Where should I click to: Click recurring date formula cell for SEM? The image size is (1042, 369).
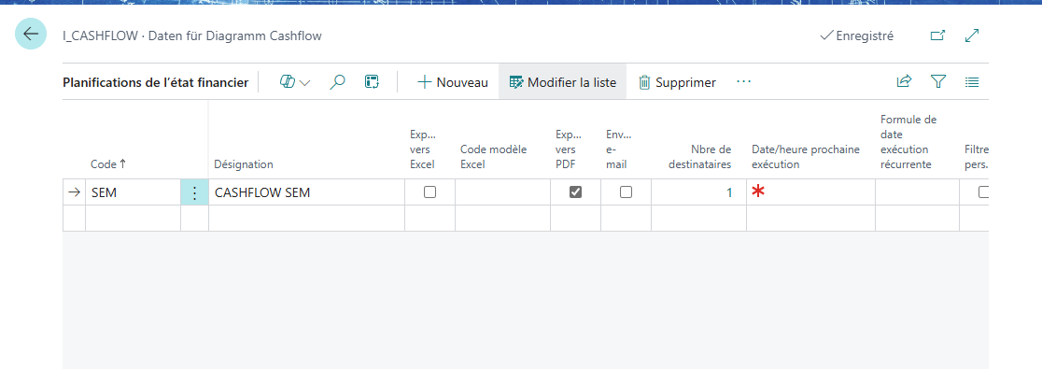click(x=917, y=192)
